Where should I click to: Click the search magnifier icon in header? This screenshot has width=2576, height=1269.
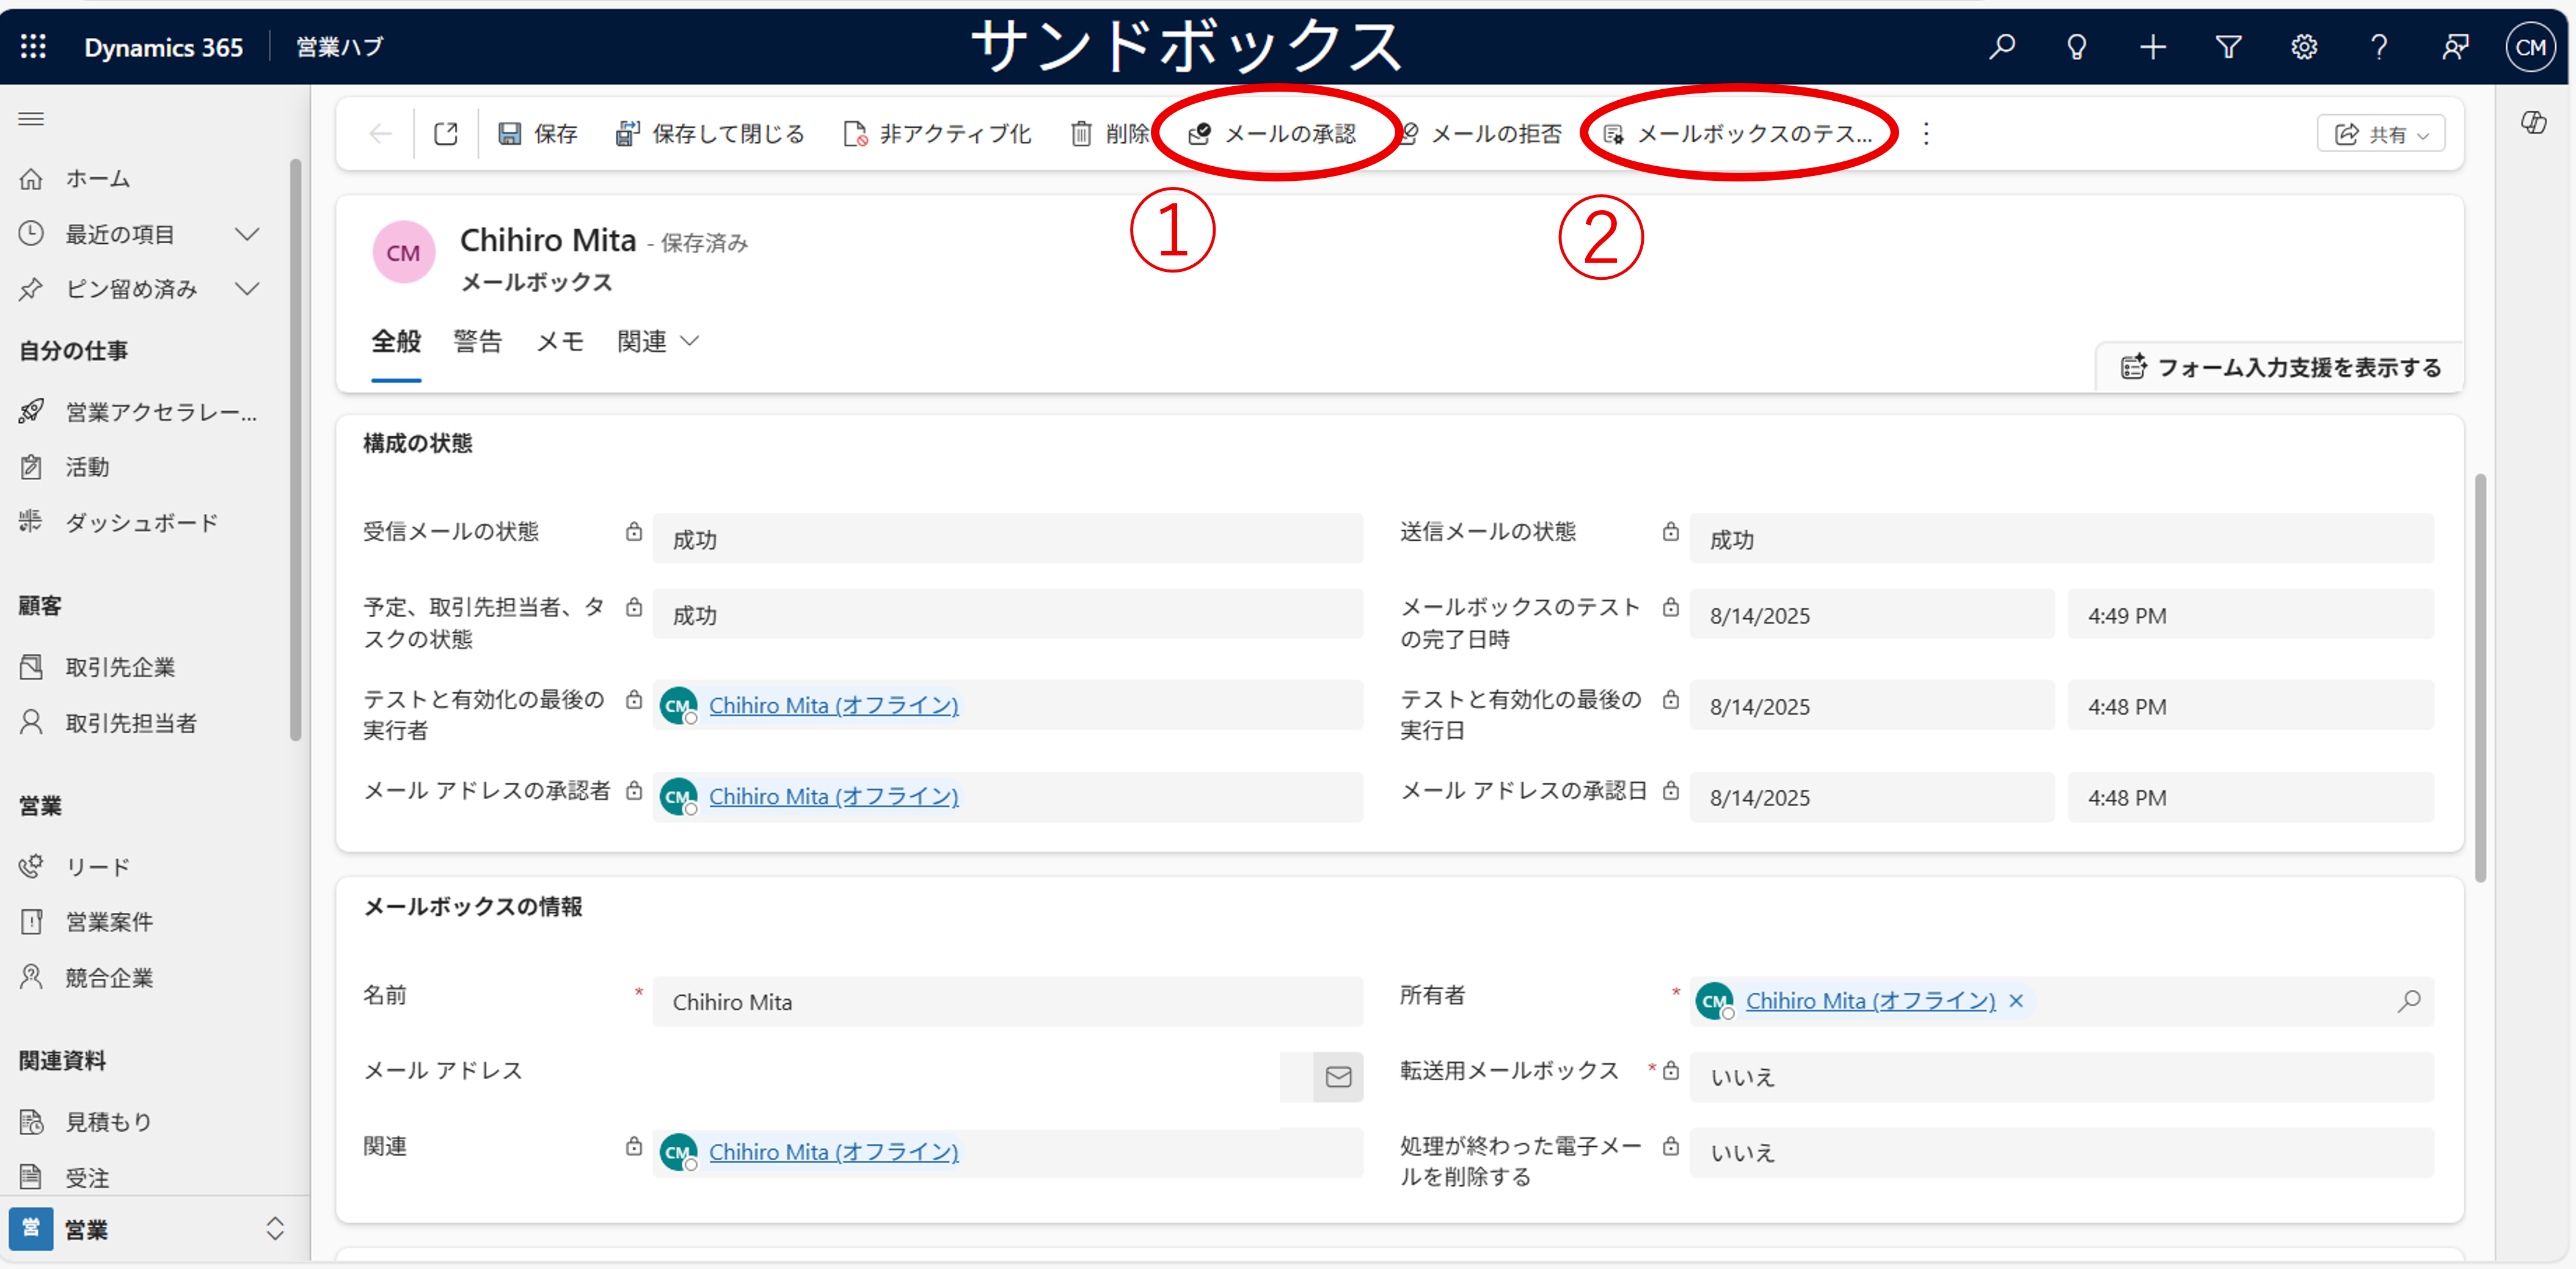(2002, 47)
